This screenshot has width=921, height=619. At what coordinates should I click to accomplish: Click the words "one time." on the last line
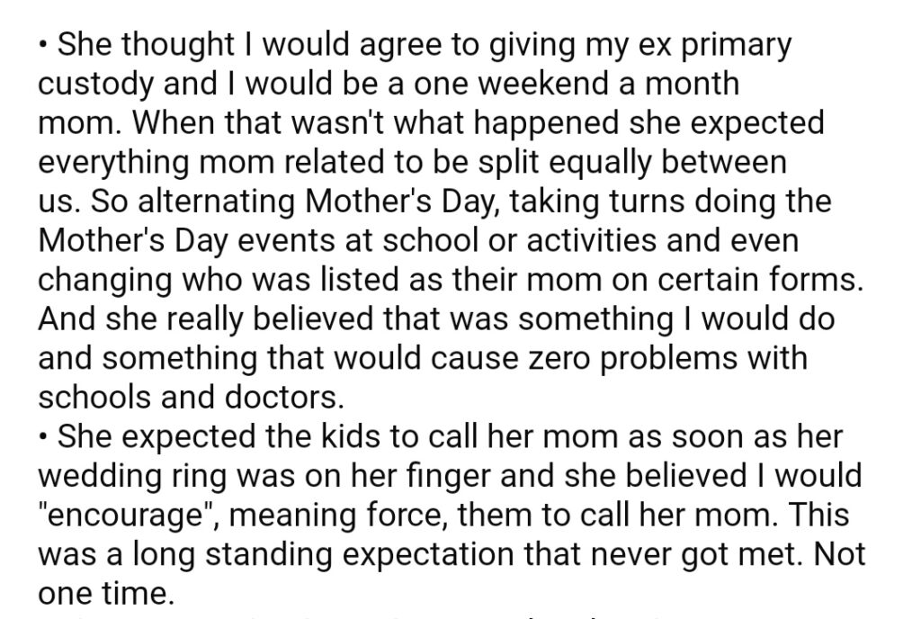[x=106, y=594]
